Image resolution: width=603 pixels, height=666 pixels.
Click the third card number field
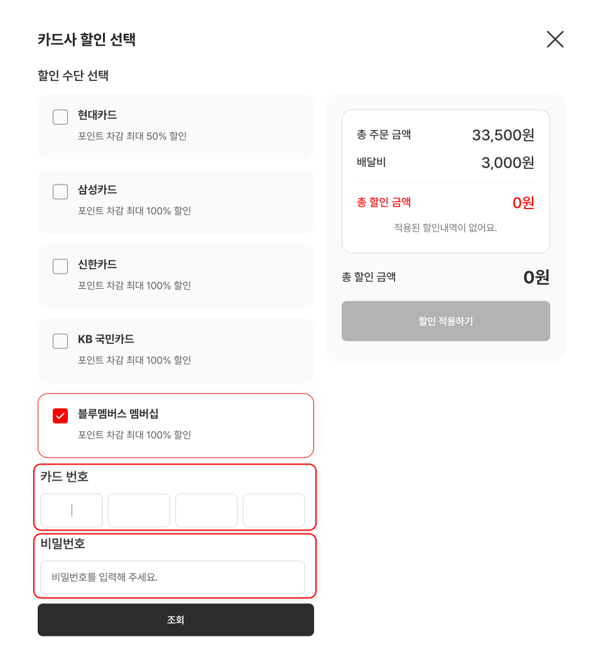pos(206,510)
